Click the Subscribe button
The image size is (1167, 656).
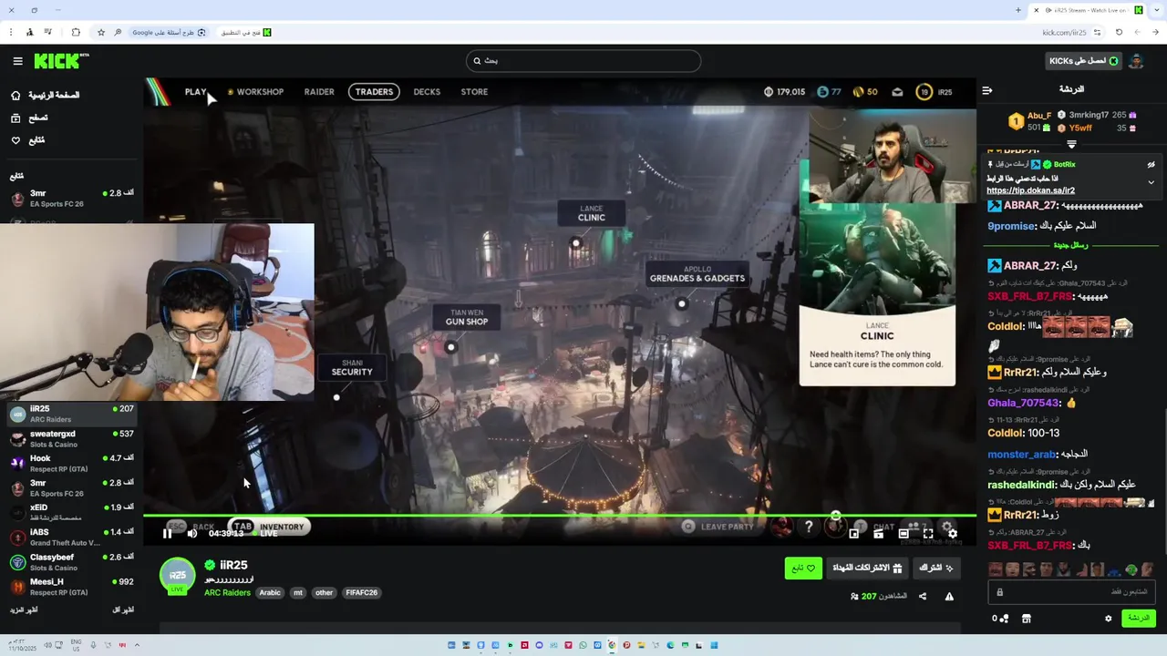coord(936,569)
